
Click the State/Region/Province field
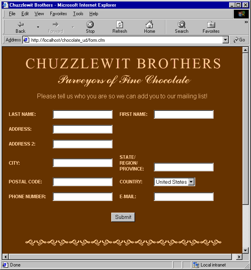183,167
